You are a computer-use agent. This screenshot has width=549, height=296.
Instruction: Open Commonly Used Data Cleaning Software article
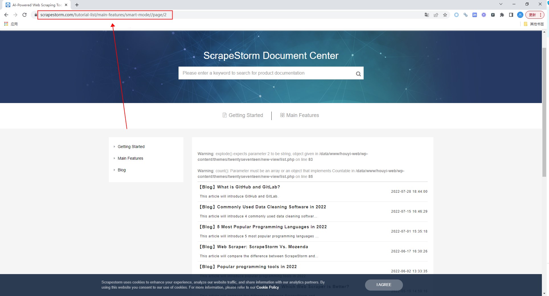pyautogui.click(x=263, y=207)
